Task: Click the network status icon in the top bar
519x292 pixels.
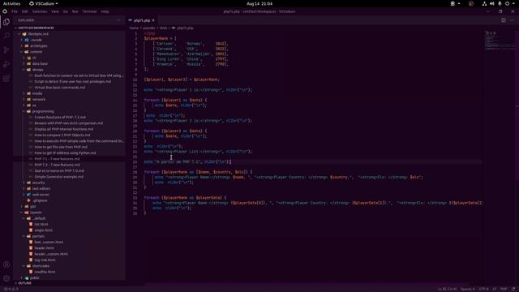Action: [484, 3]
